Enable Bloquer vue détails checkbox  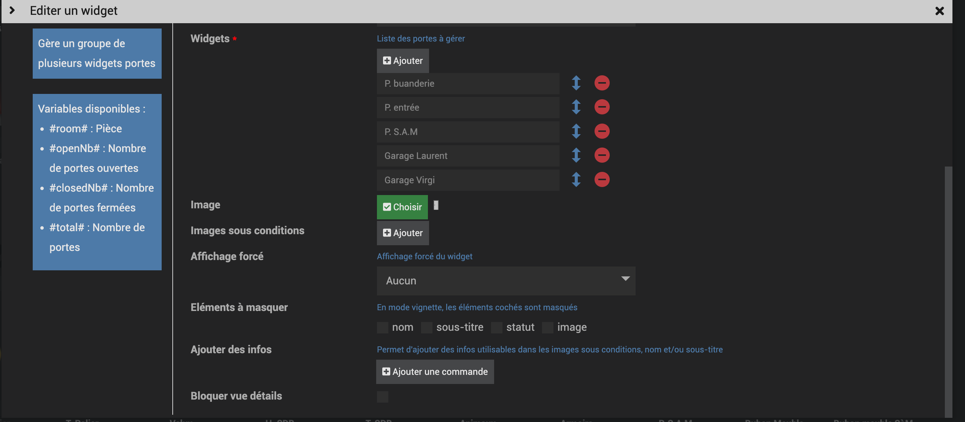point(382,397)
